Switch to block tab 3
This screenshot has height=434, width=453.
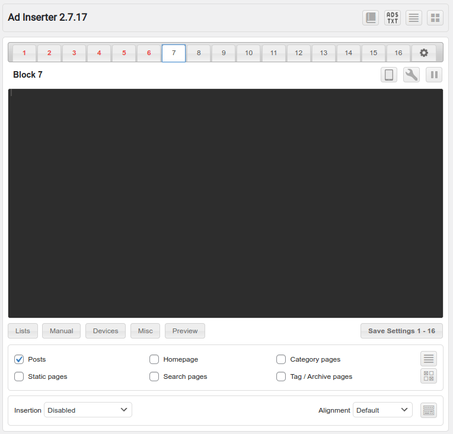point(74,53)
